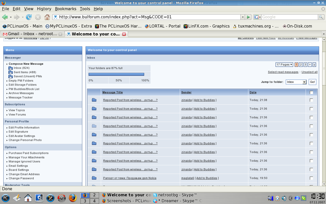Open the 17 Pages dropdown
Viewport: 326px width, 204px height.
point(284,65)
